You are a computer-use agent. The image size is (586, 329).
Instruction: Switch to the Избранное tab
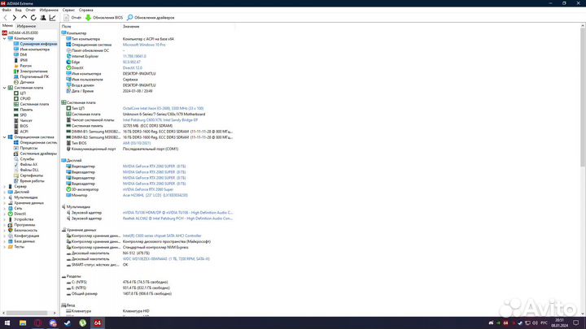[27, 26]
